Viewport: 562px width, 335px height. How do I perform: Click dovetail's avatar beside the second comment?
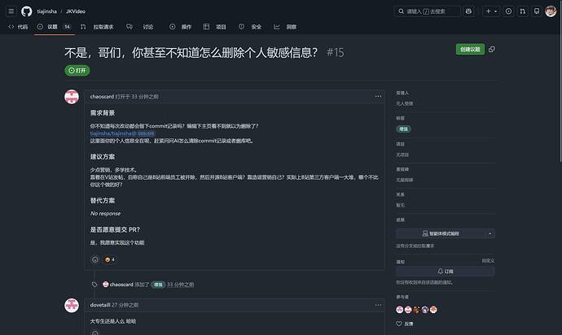tap(72, 305)
